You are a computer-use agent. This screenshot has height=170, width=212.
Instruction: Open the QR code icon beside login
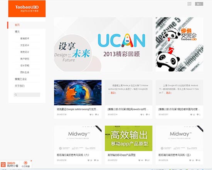[189, 4]
